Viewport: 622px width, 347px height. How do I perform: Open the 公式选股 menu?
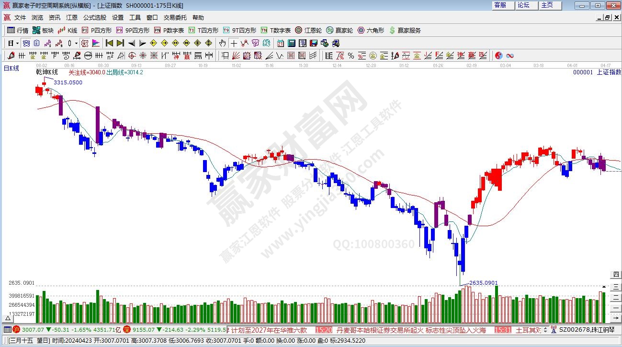coord(94,18)
